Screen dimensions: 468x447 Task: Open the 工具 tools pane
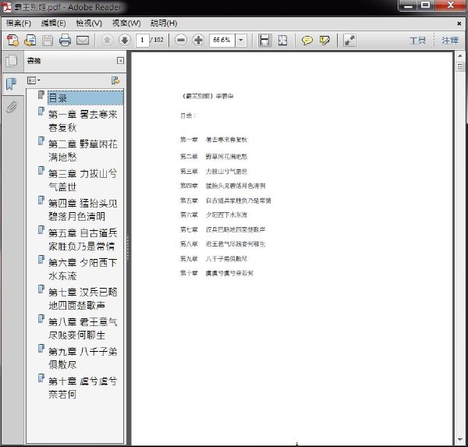click(x=417, y=41)
